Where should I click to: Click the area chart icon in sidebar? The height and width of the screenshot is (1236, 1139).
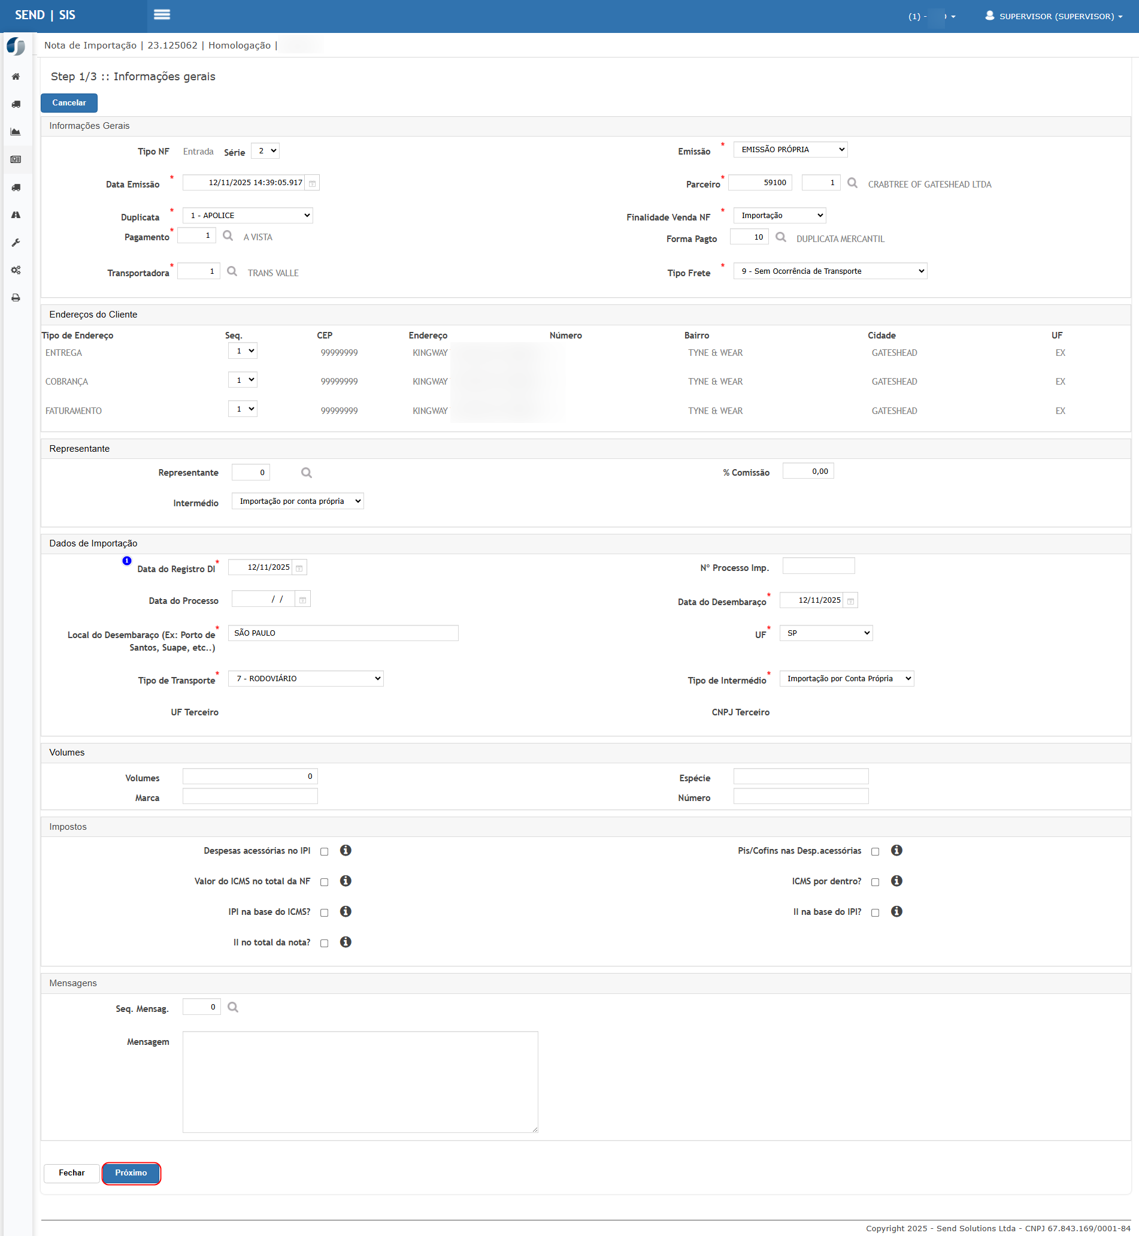pos(16,132)
